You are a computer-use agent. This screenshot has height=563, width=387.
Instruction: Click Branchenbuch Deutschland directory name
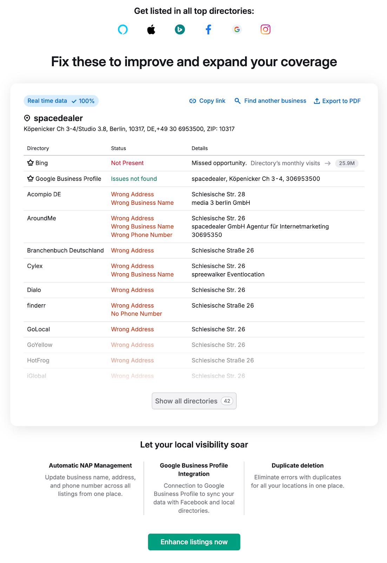(65, 251)
